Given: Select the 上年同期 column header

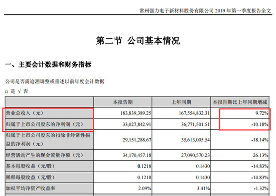Looking at the screenshot, I should pos(181,102).
